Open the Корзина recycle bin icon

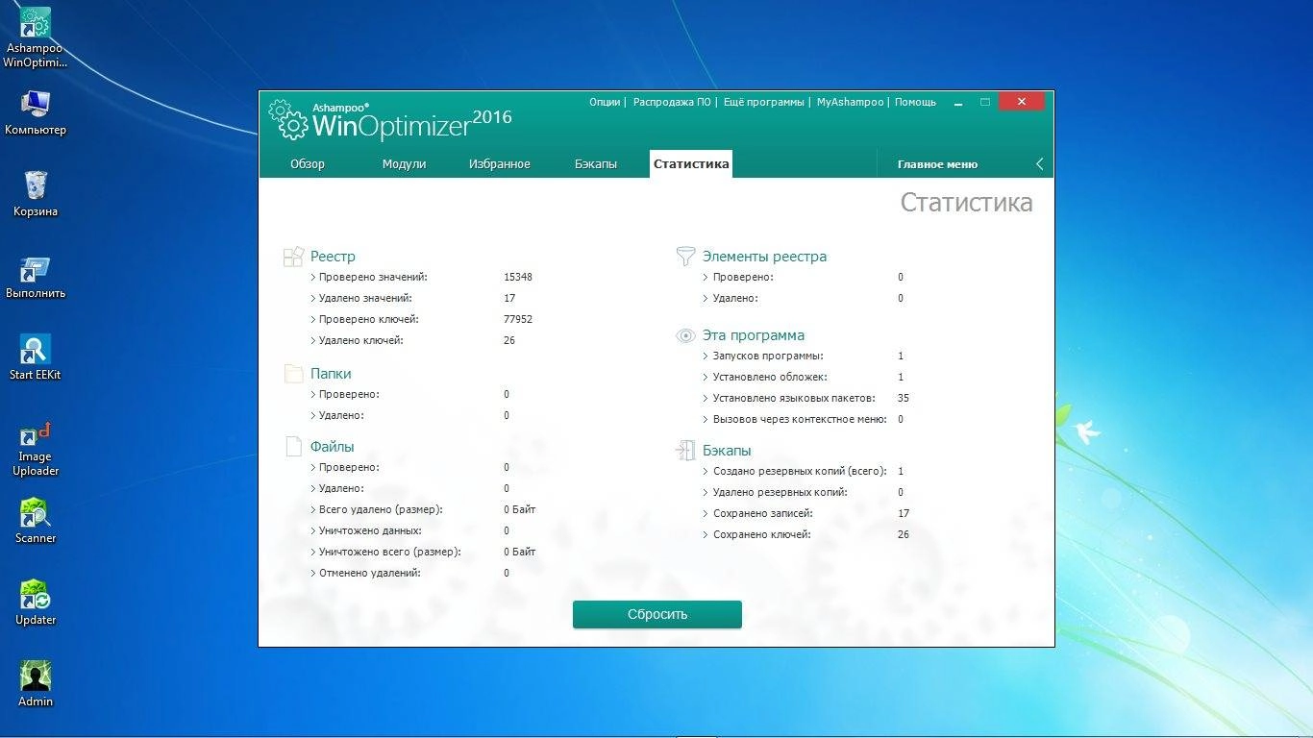[x=36, y=194]
